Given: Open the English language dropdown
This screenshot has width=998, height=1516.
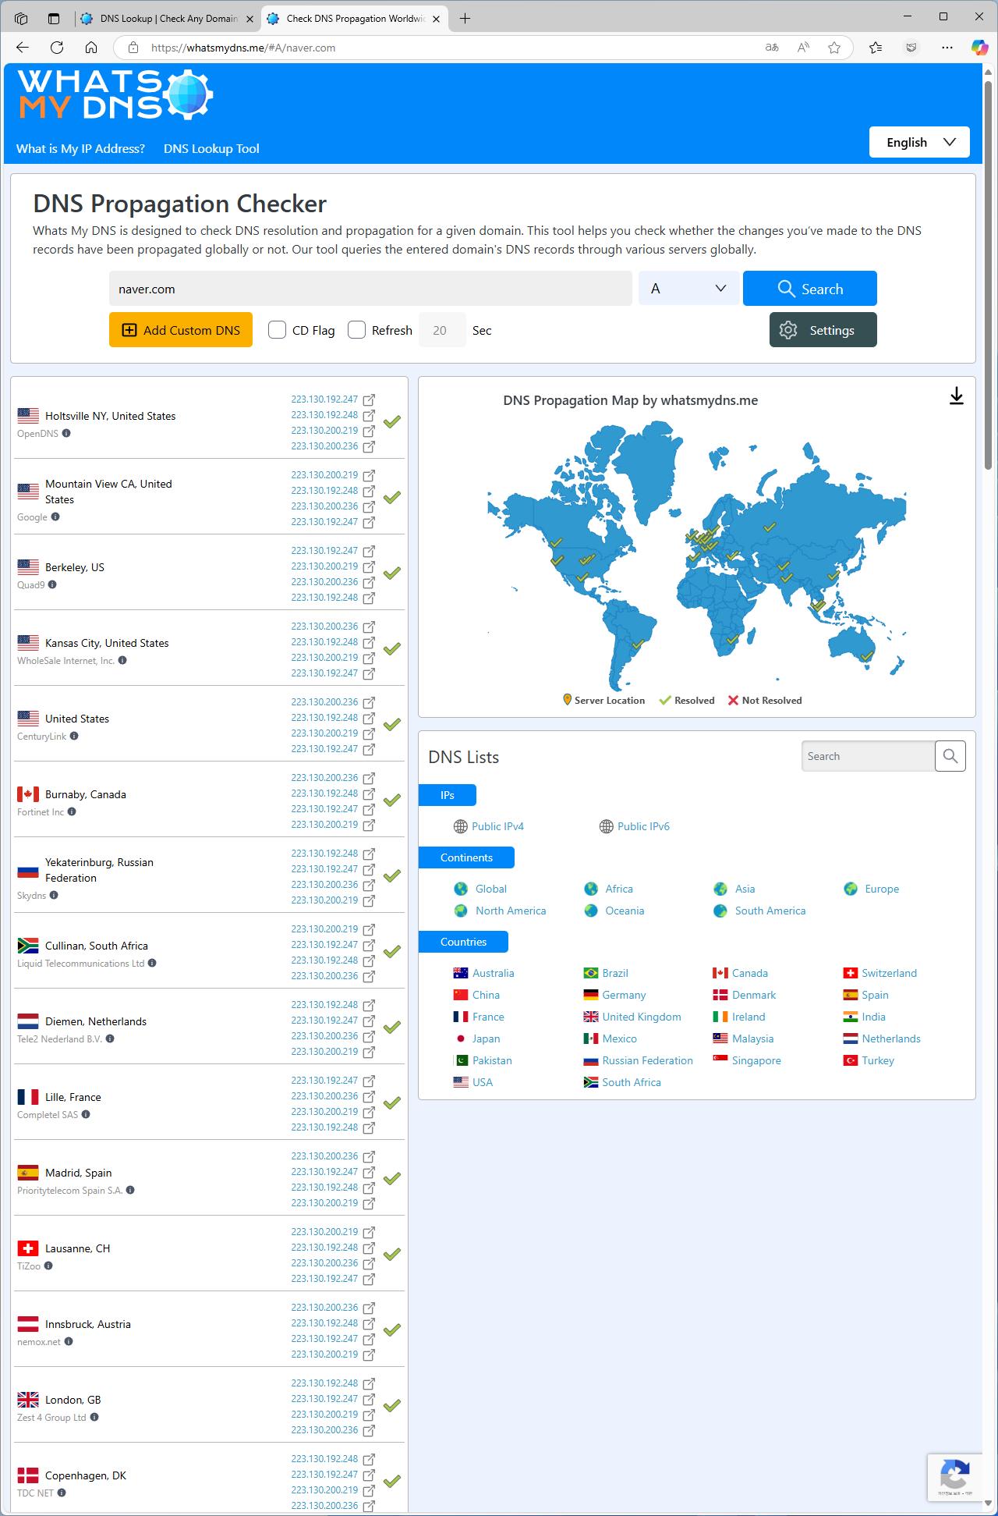Looking at the screenshot, I should [919, 142].
